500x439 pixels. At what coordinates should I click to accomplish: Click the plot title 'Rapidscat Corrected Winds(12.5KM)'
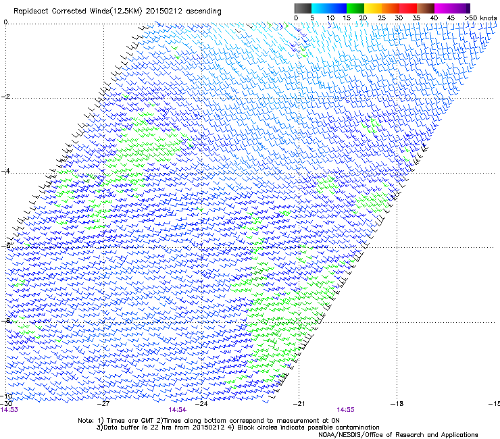(x=78, y=11)
